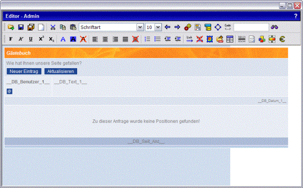The image size is (303, 188).
Task: Insert Euro symbol icon
Action: click(x=282, y=39)
